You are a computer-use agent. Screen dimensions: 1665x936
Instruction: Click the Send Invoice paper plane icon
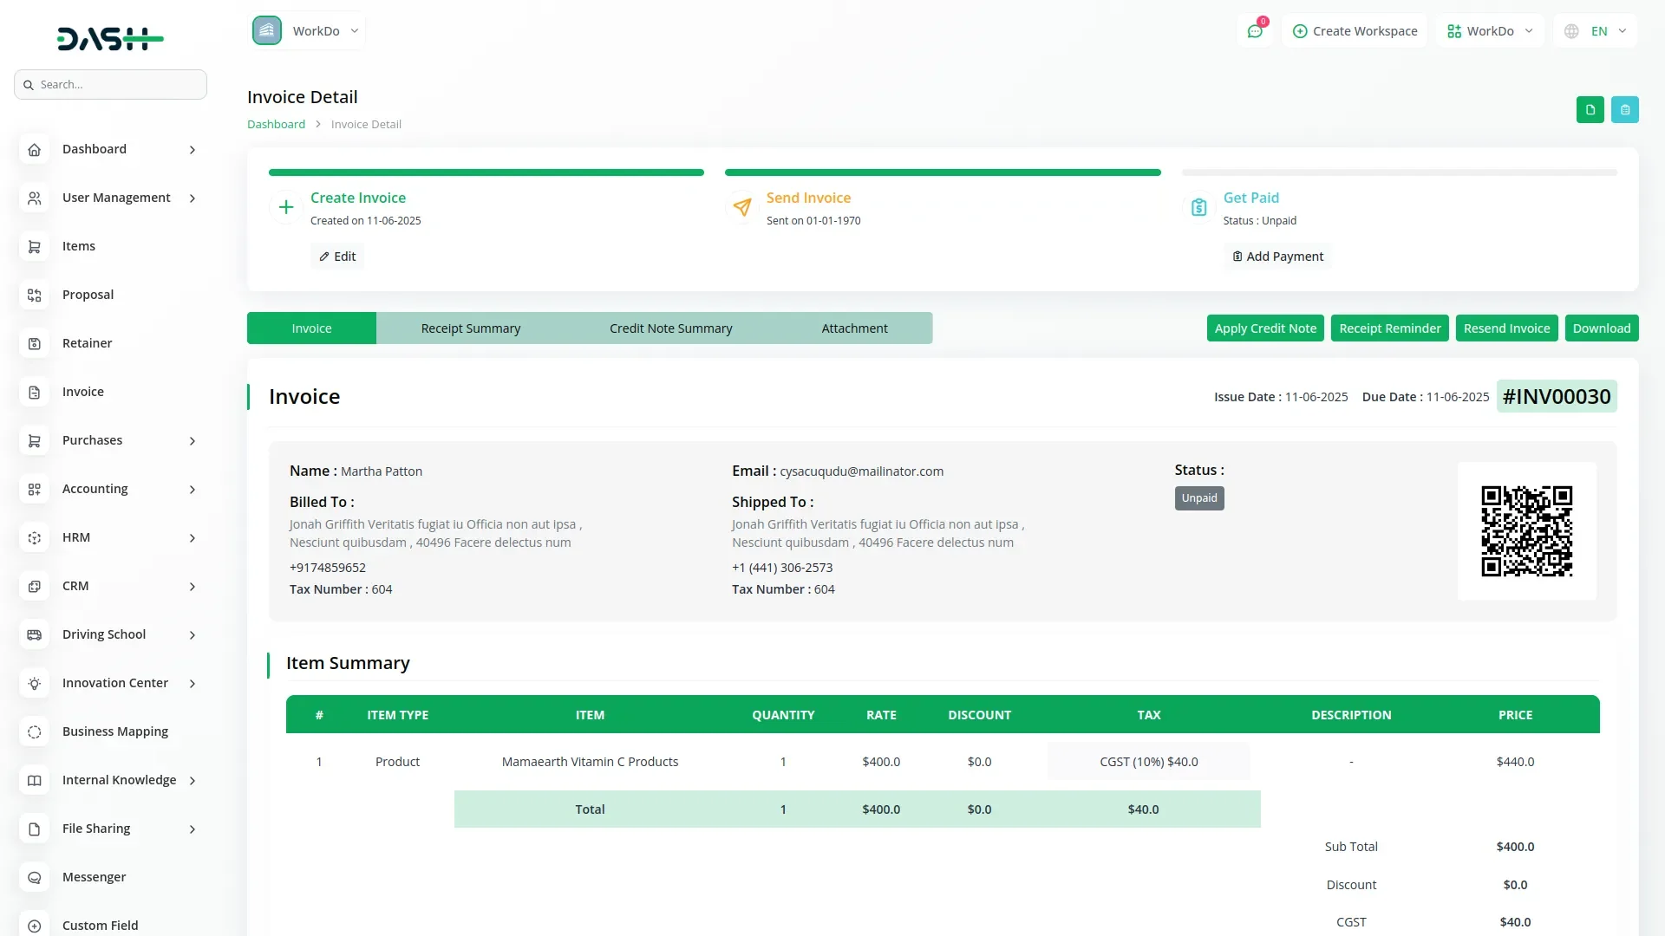[x=741, y=207]
